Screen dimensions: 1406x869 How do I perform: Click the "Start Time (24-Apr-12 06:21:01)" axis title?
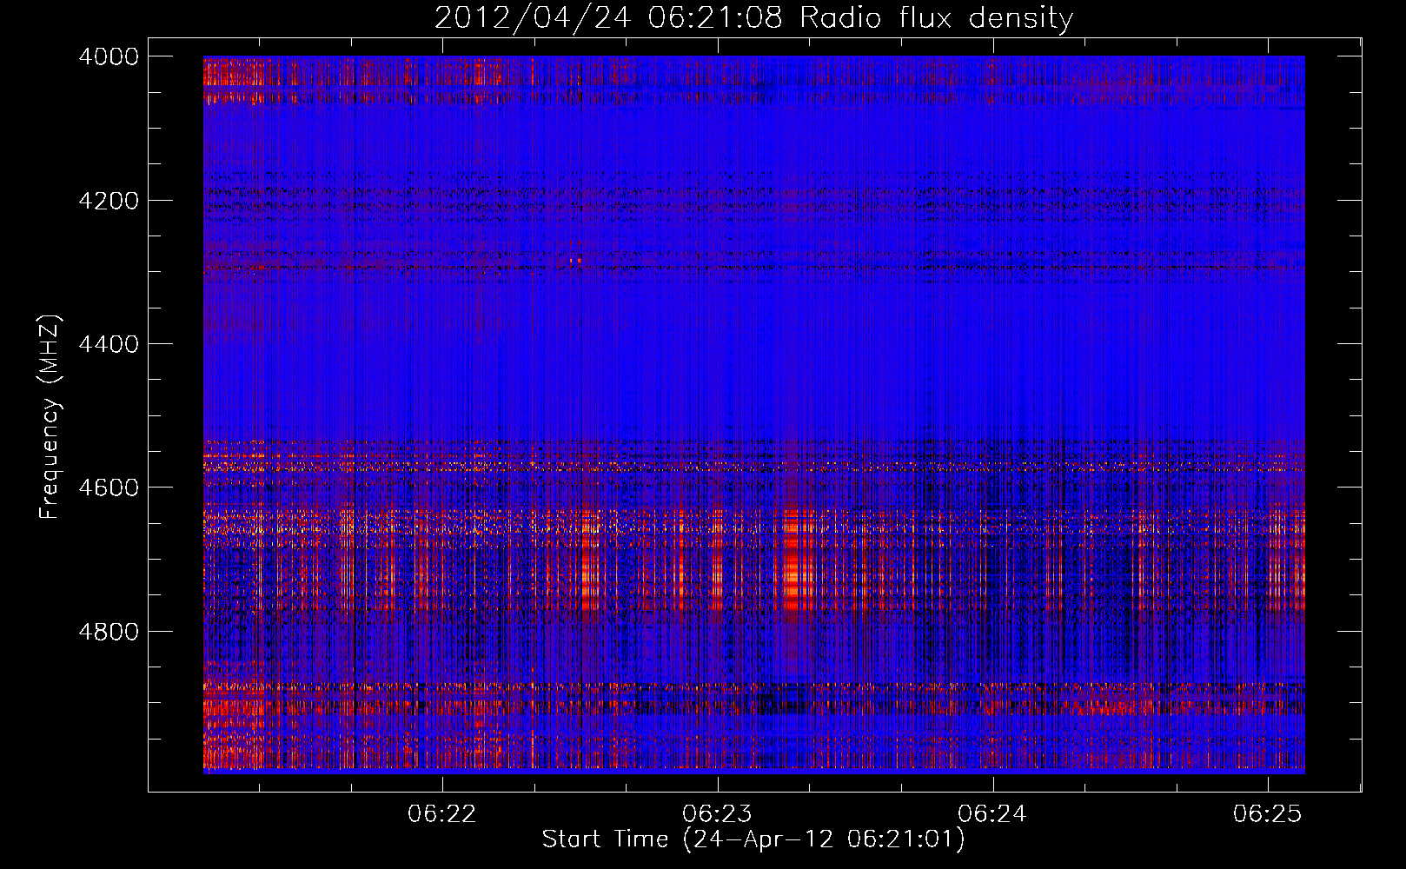click(x=753, y=839)
